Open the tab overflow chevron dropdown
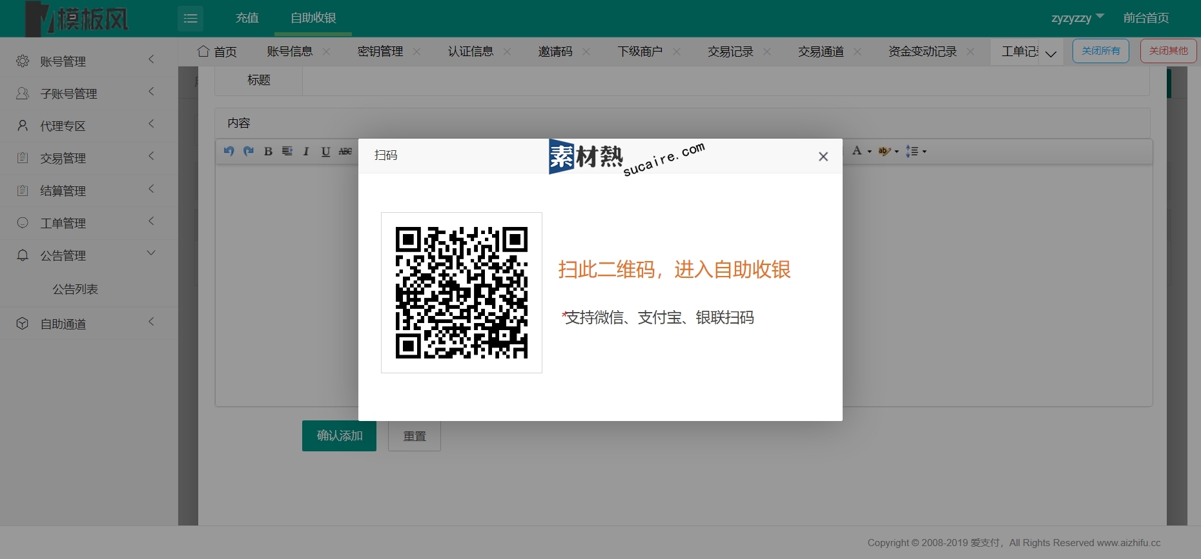 click(1051, 54)
